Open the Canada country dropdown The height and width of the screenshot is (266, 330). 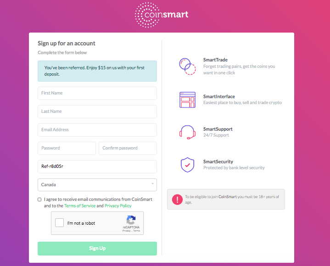(97, 185)
